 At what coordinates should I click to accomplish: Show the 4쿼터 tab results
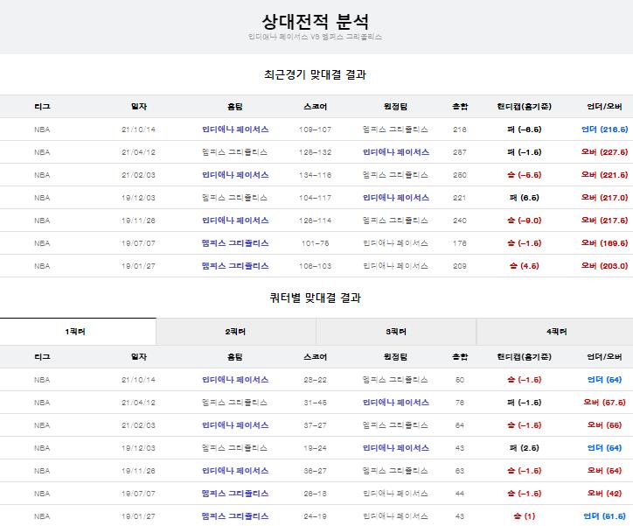pos(556,332)
